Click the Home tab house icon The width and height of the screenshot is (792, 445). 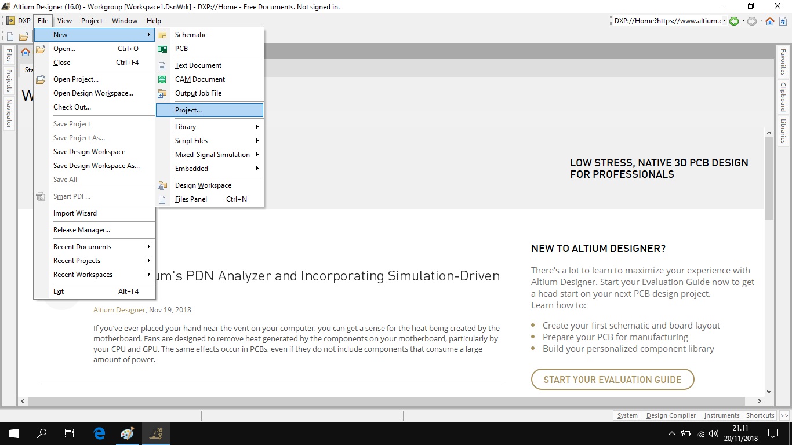(25, 52)
